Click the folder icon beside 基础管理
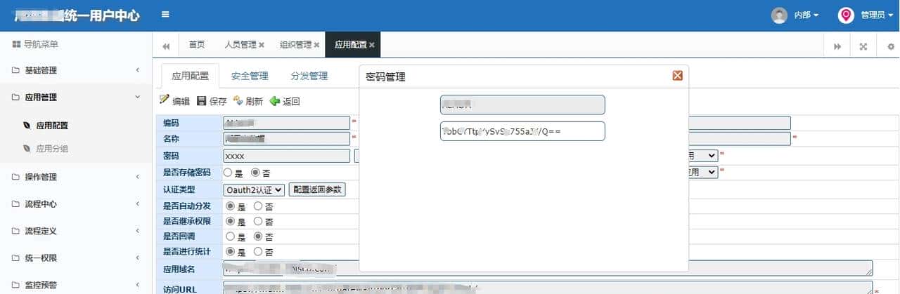The image size is (900, 294). (x=16, y=70)
